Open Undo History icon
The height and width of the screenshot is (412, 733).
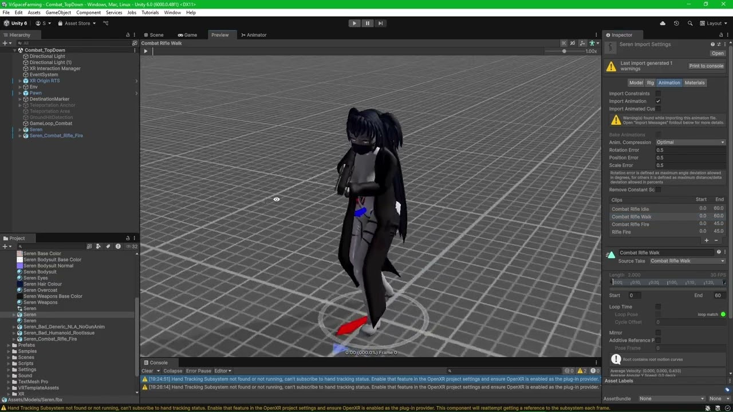pos(676,23)
